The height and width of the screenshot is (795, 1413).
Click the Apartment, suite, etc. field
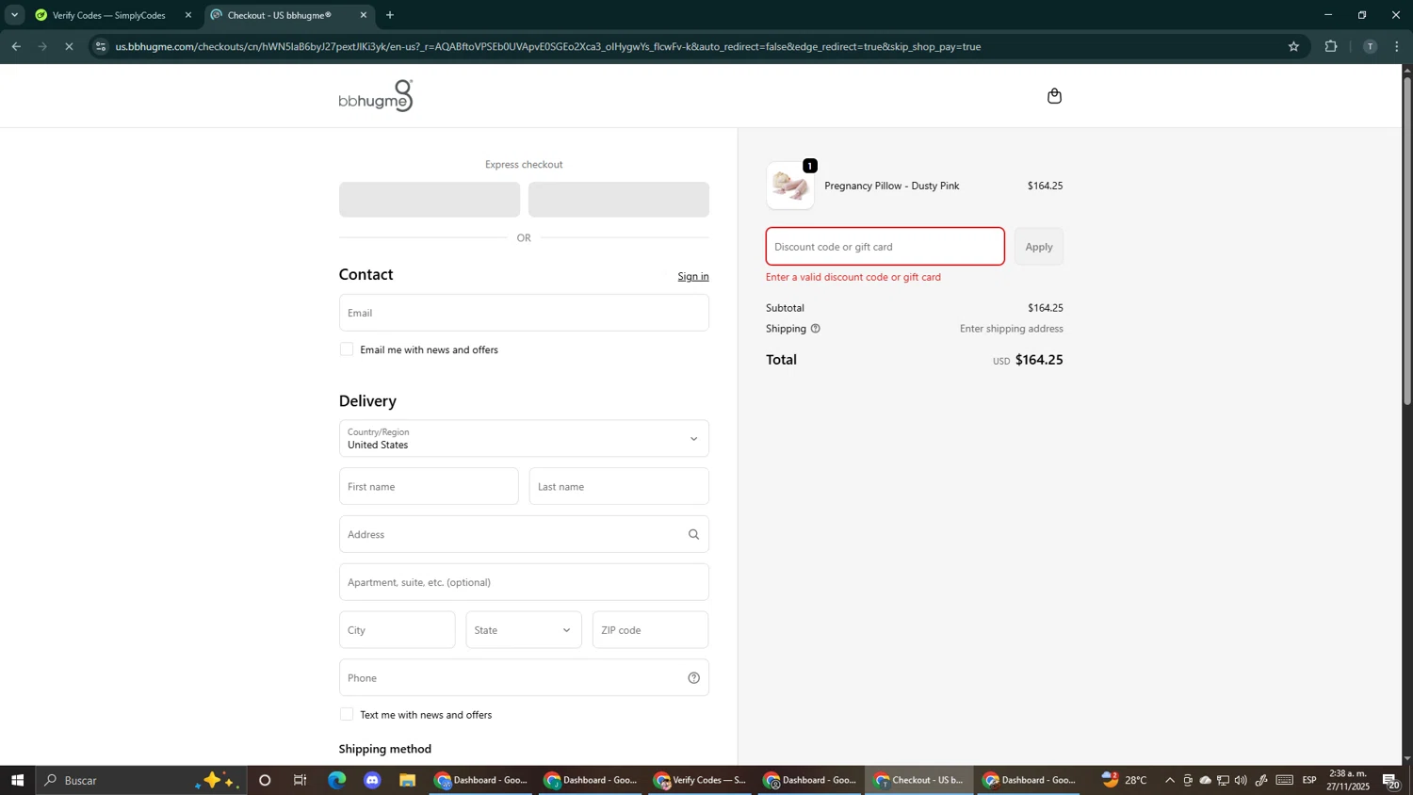524,582
